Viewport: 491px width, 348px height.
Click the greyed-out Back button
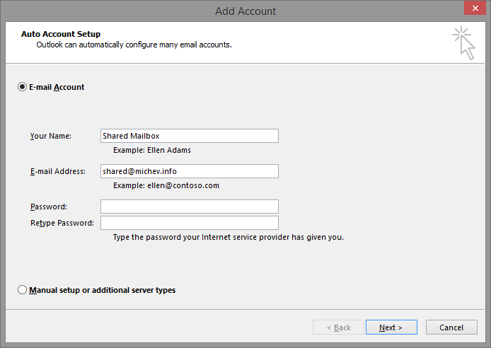338,327
